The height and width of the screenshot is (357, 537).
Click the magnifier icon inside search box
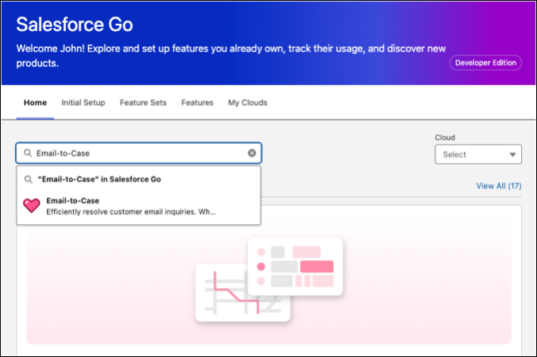pyautogui.click(x=28, y=153)
